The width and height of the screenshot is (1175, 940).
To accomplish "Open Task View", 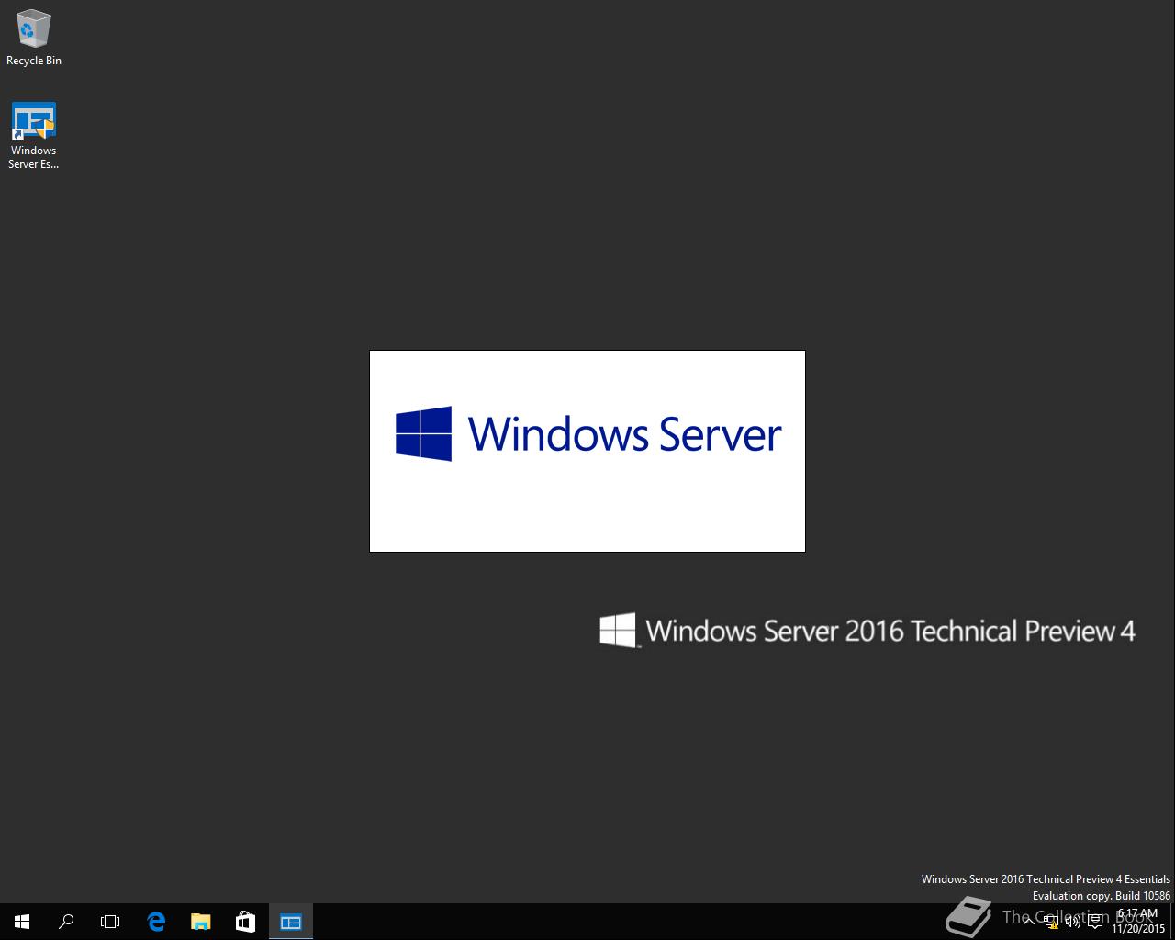I will pyautogui.click(x=110, y=922).
